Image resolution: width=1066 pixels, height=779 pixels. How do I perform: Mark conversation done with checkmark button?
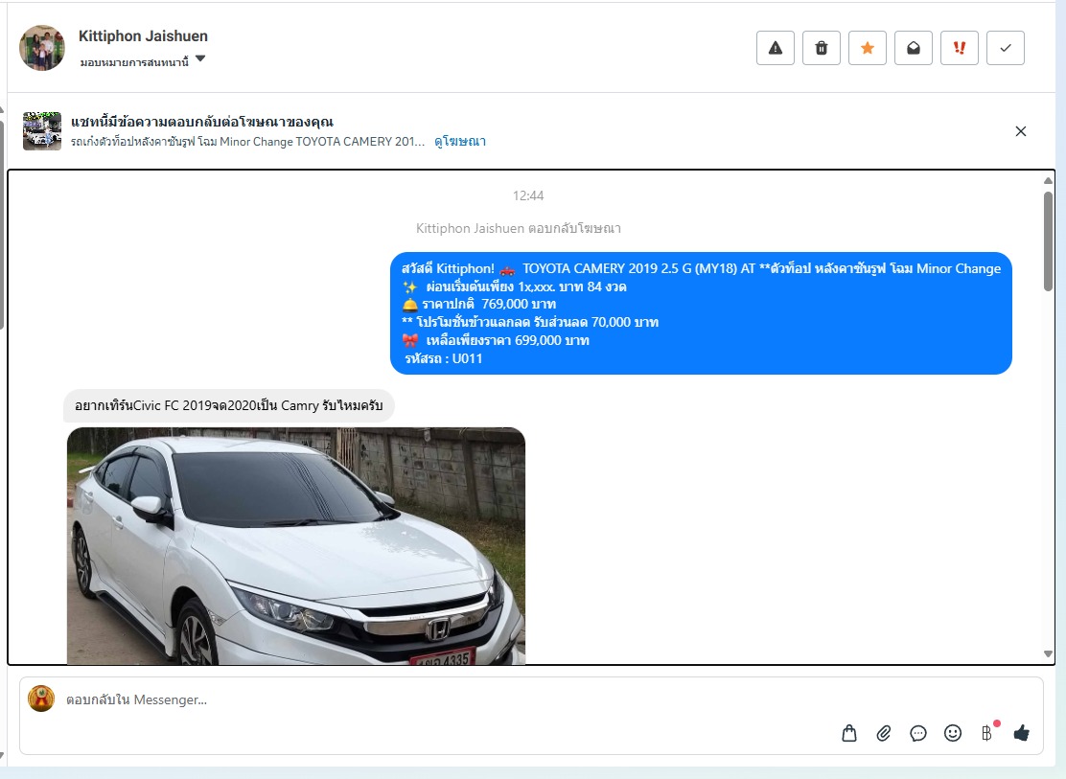(x=1006, y=48)
